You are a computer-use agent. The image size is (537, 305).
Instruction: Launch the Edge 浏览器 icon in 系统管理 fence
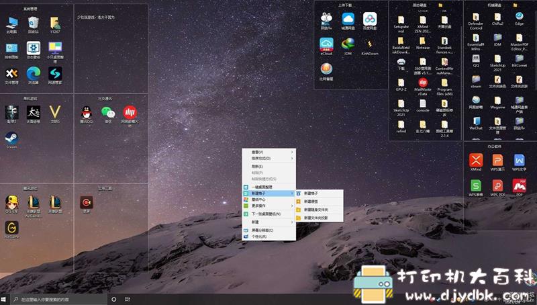[x=33, y=75]
